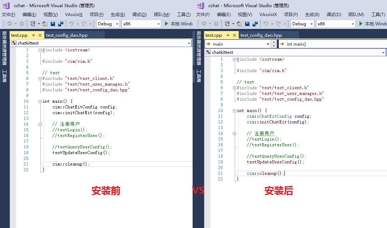Click "test/test_client.h" include in left window
Screen dimensions: 387x228
pos(90,78)
